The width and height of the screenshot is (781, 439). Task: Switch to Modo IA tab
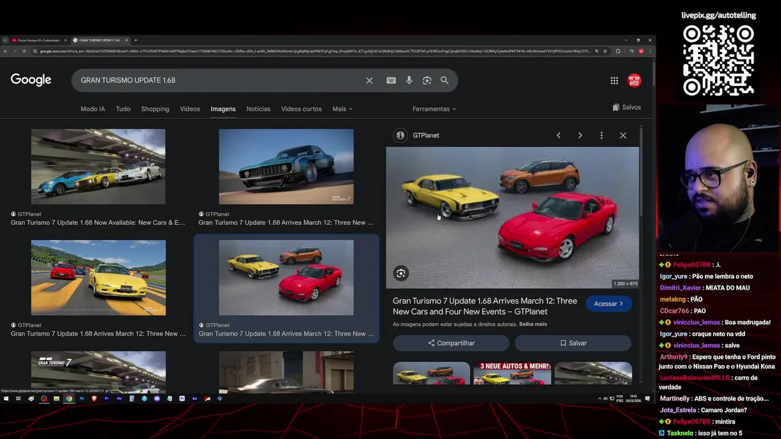tap(93, 109)
